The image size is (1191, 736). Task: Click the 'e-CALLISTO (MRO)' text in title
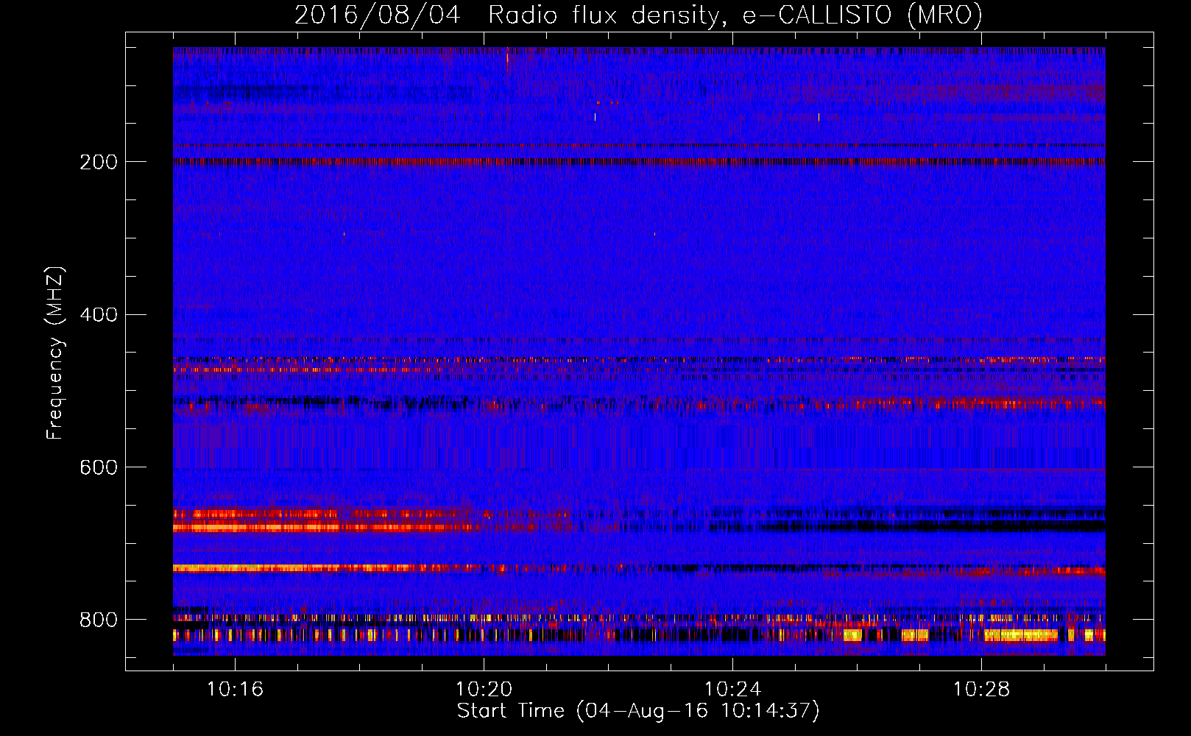tap(863, 15)
